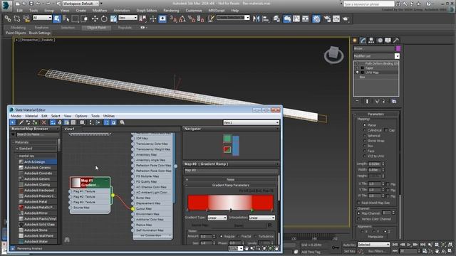Collapse the Materials group in the browser

(14, 142)
